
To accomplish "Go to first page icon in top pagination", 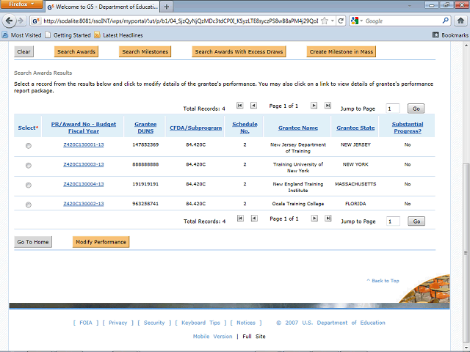I will click(x=240, y=106).
